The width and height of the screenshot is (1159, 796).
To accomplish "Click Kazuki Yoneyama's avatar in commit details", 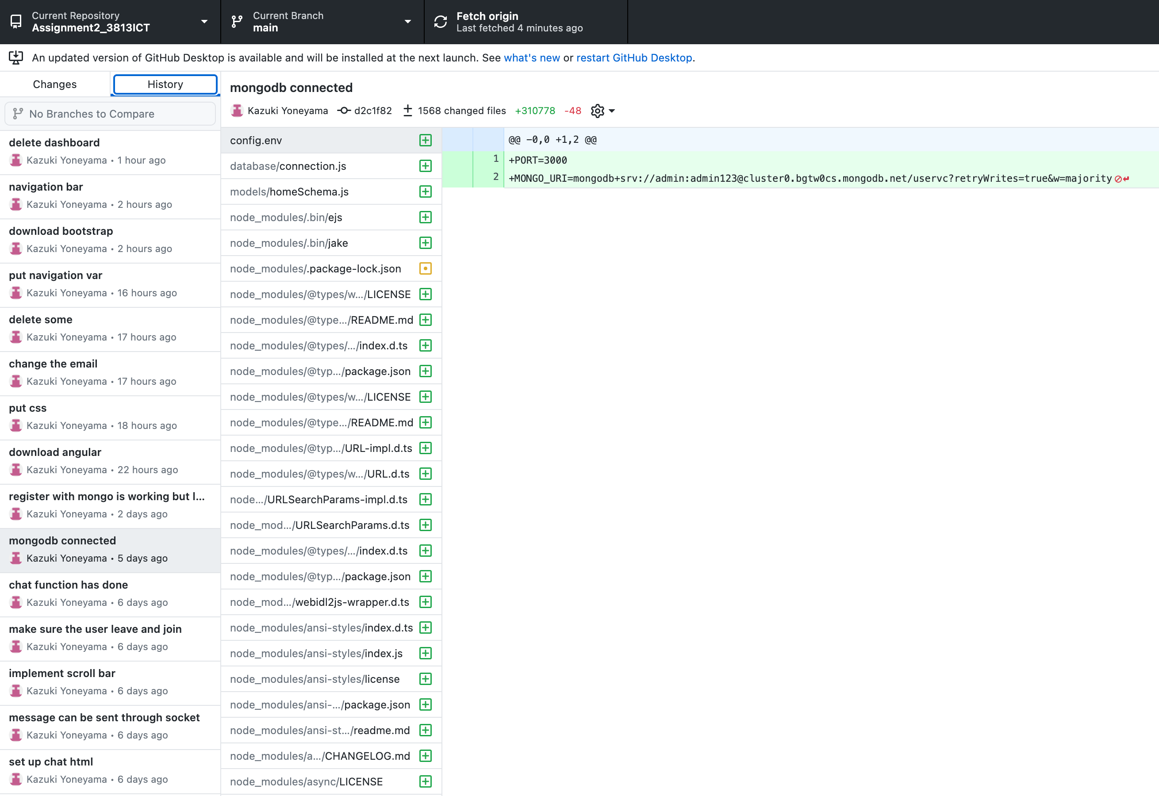I will pyautogui.click(x=238, y=111).
